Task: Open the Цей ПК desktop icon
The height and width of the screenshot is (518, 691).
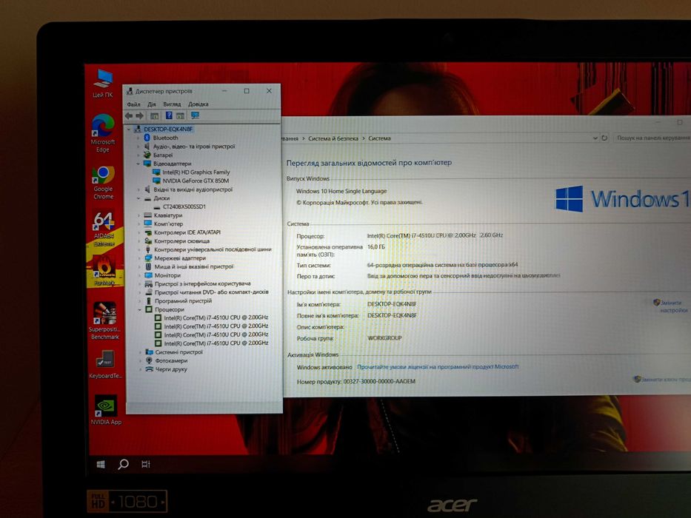Action: pos(103,83)
